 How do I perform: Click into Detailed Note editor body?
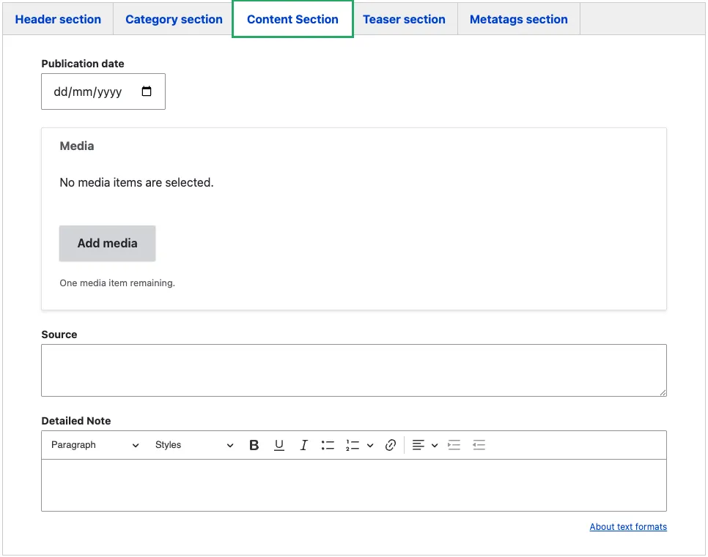pos(354,485)
